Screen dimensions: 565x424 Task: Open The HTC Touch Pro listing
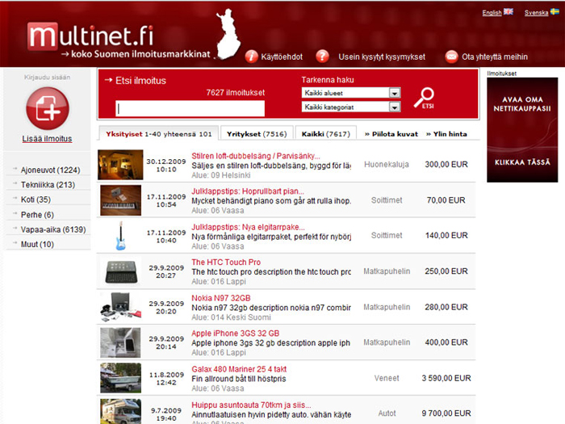coord(226,262)
